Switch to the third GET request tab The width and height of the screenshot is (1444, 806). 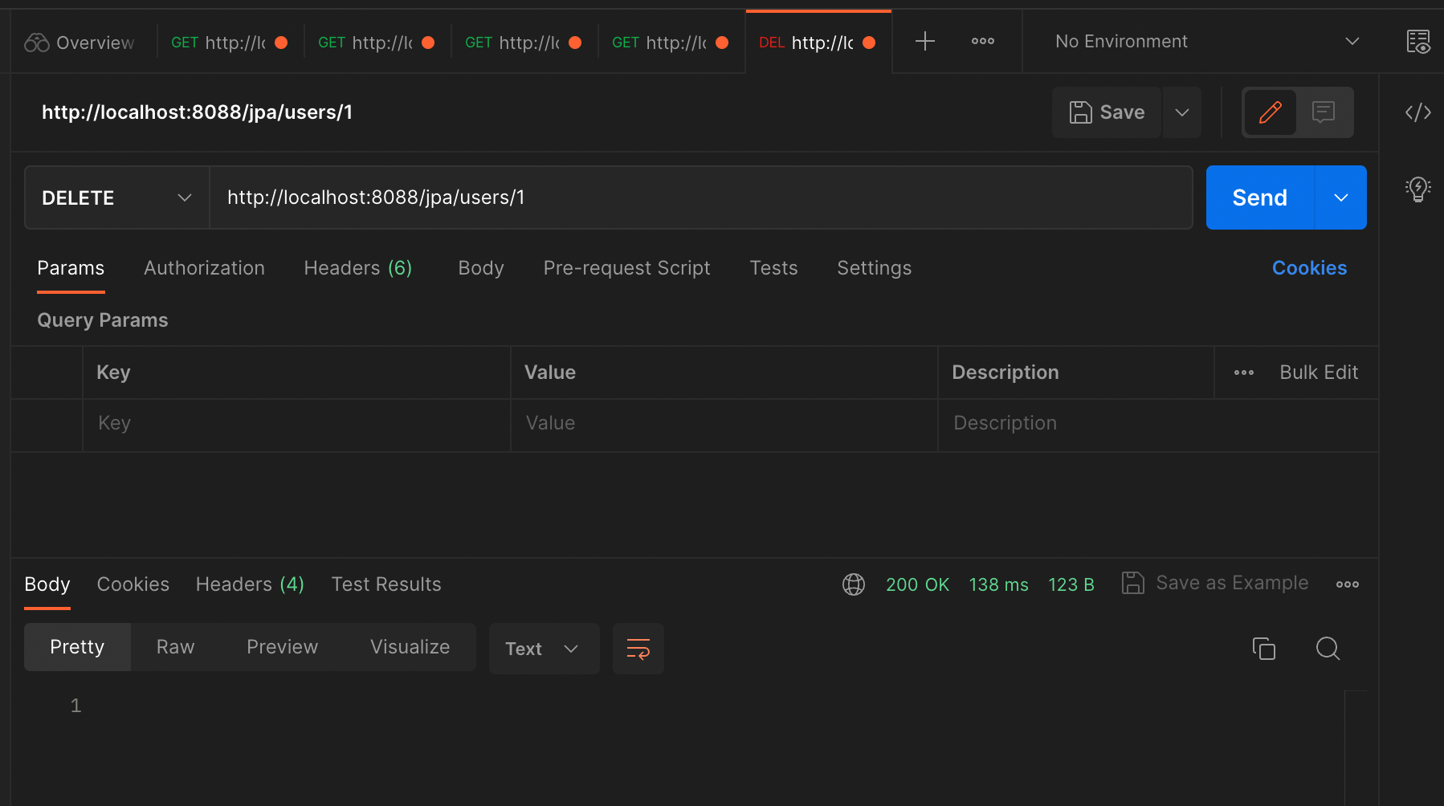[x=524, y=43]
